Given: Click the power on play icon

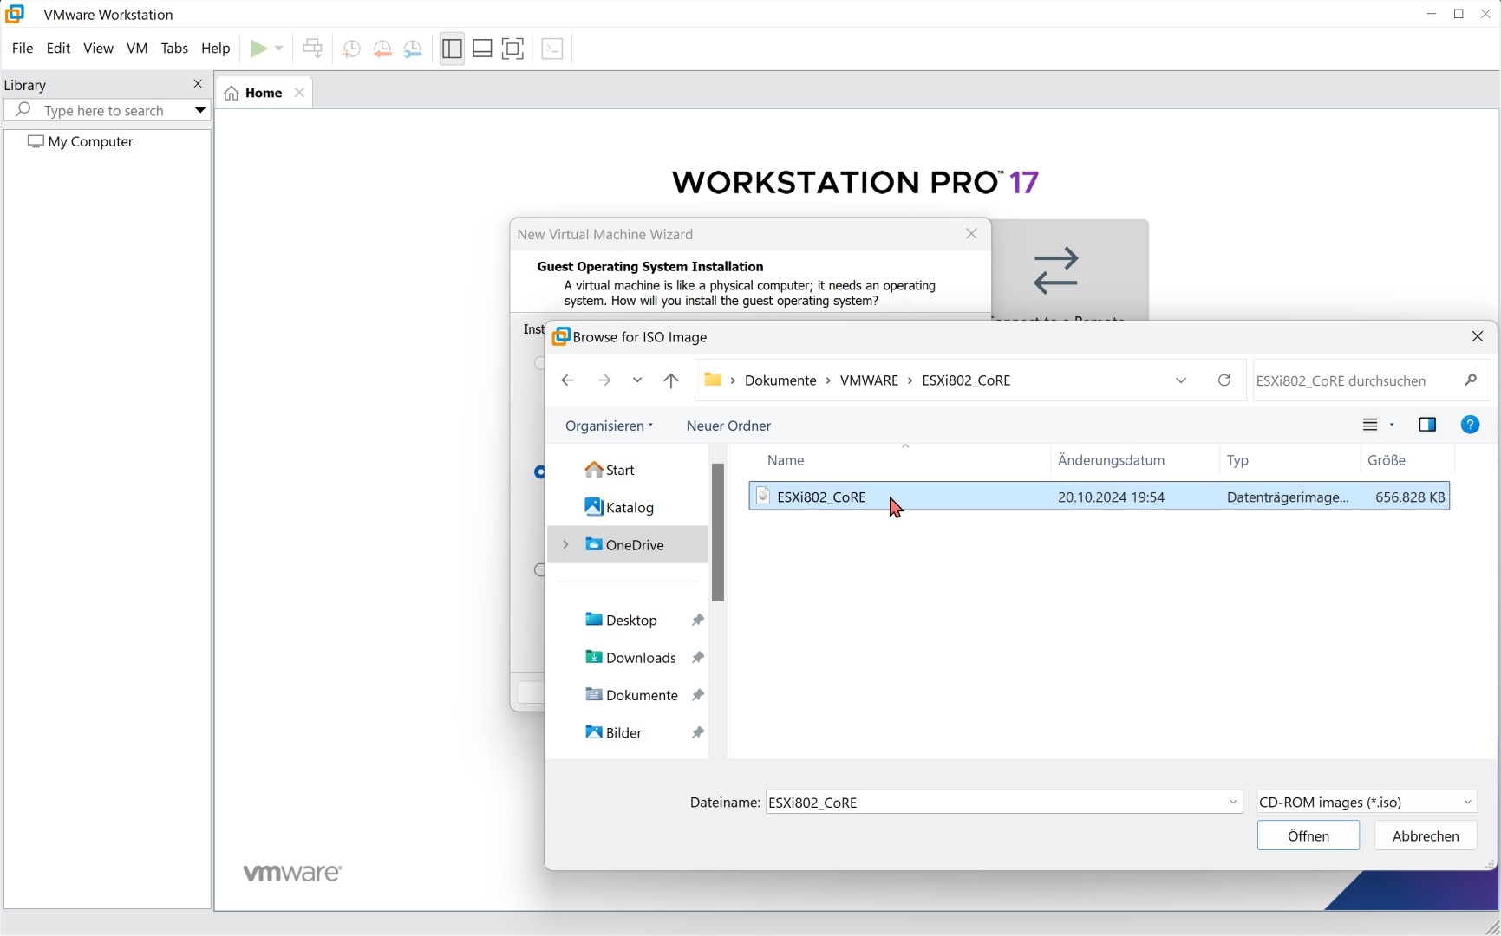Looking at the screenshot, I should pos(258,49).
